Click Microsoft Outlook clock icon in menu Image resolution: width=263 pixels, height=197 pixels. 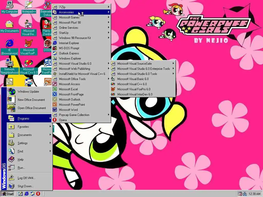click(55, 100)
